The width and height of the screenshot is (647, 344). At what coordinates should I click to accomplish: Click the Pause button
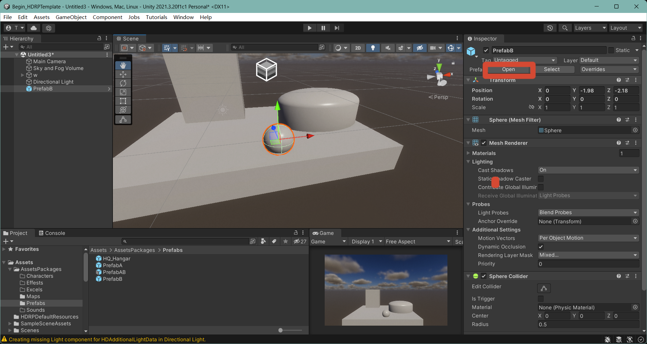click(x=323, y=28)
